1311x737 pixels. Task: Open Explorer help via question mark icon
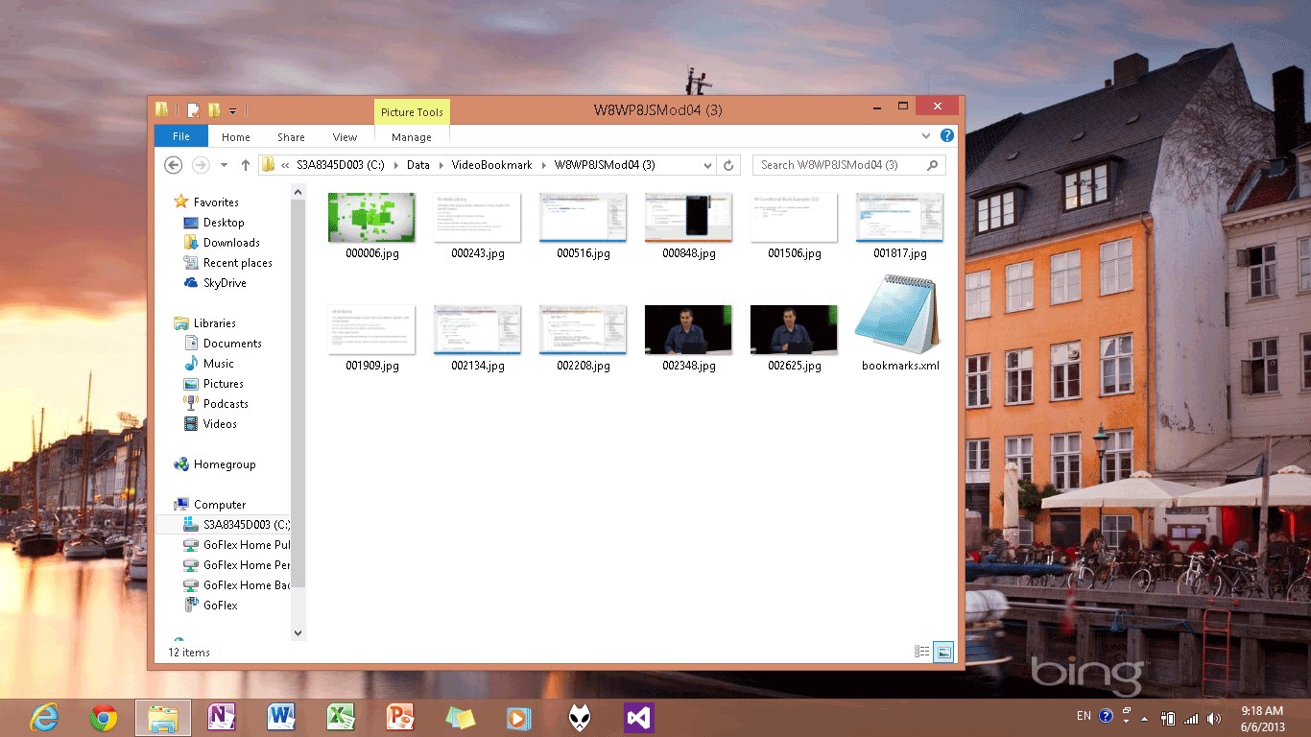pos(946,136)
